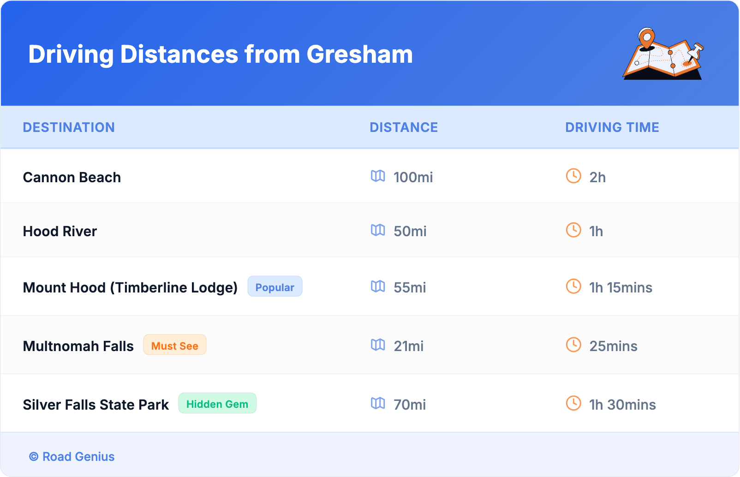Select Silver Falls State Park destination name
This screenshot has height=477, width=740.
[x=96, y=405]
